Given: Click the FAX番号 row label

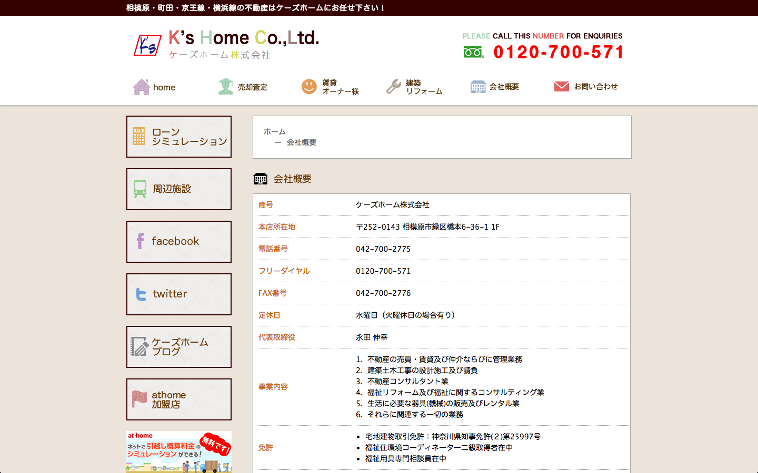Looking at the screenshot, I should click(273, 293).
